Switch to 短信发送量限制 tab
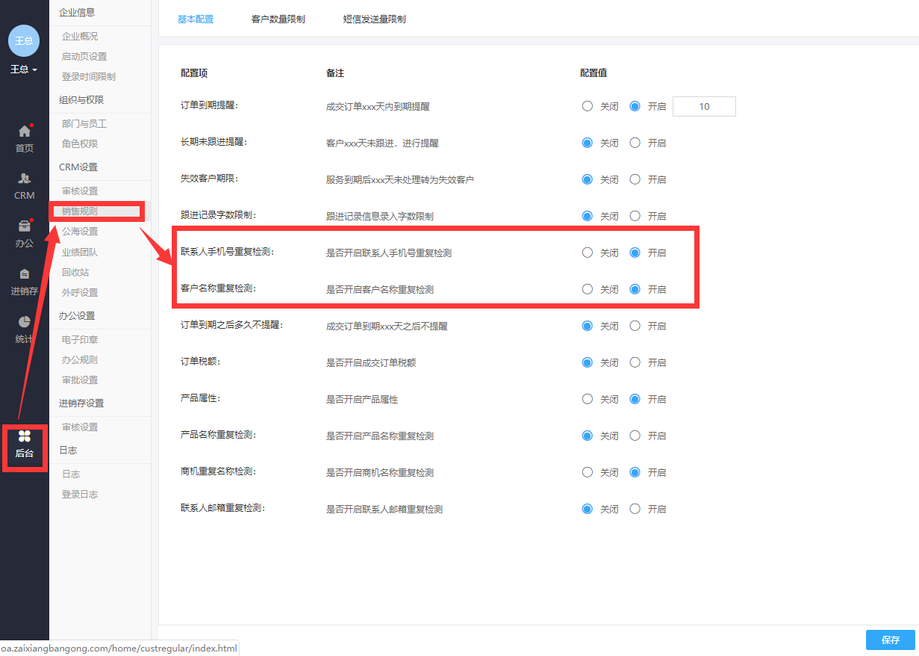Viewport: 919px width, 656px height. pyautogui.click(x=375, y=19)
